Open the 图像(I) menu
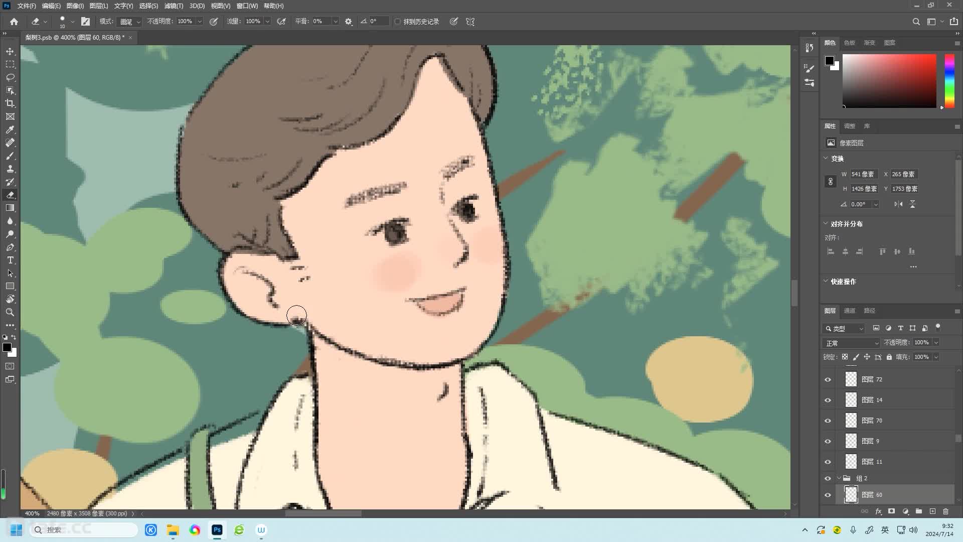This screenshot has height=542, width=963. (75, 6)
